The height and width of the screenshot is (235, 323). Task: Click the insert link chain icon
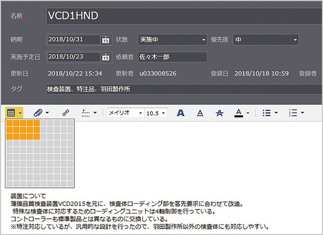click(65, 112)
